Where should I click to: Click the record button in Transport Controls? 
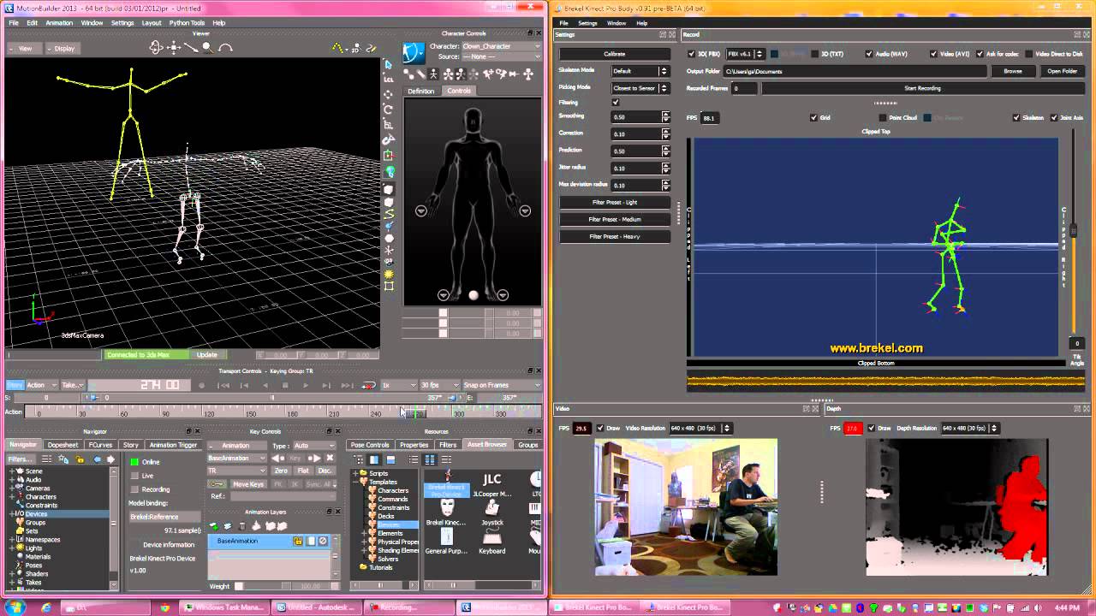pos(202,385)
